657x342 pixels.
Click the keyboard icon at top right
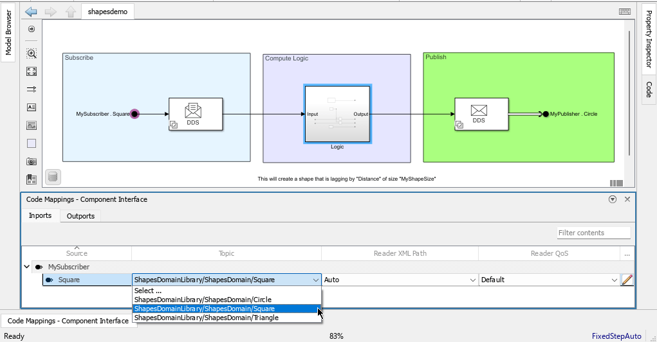pos(625,12)
